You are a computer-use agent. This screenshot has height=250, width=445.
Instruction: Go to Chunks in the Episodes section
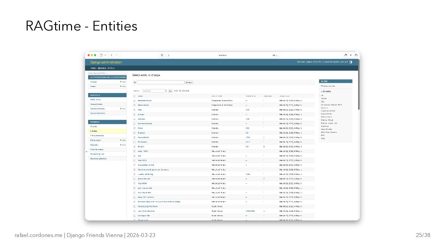click(94, 127)
